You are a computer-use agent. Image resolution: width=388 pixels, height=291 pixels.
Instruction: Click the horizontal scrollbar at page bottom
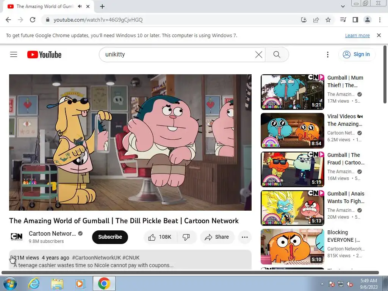point(190,273)
